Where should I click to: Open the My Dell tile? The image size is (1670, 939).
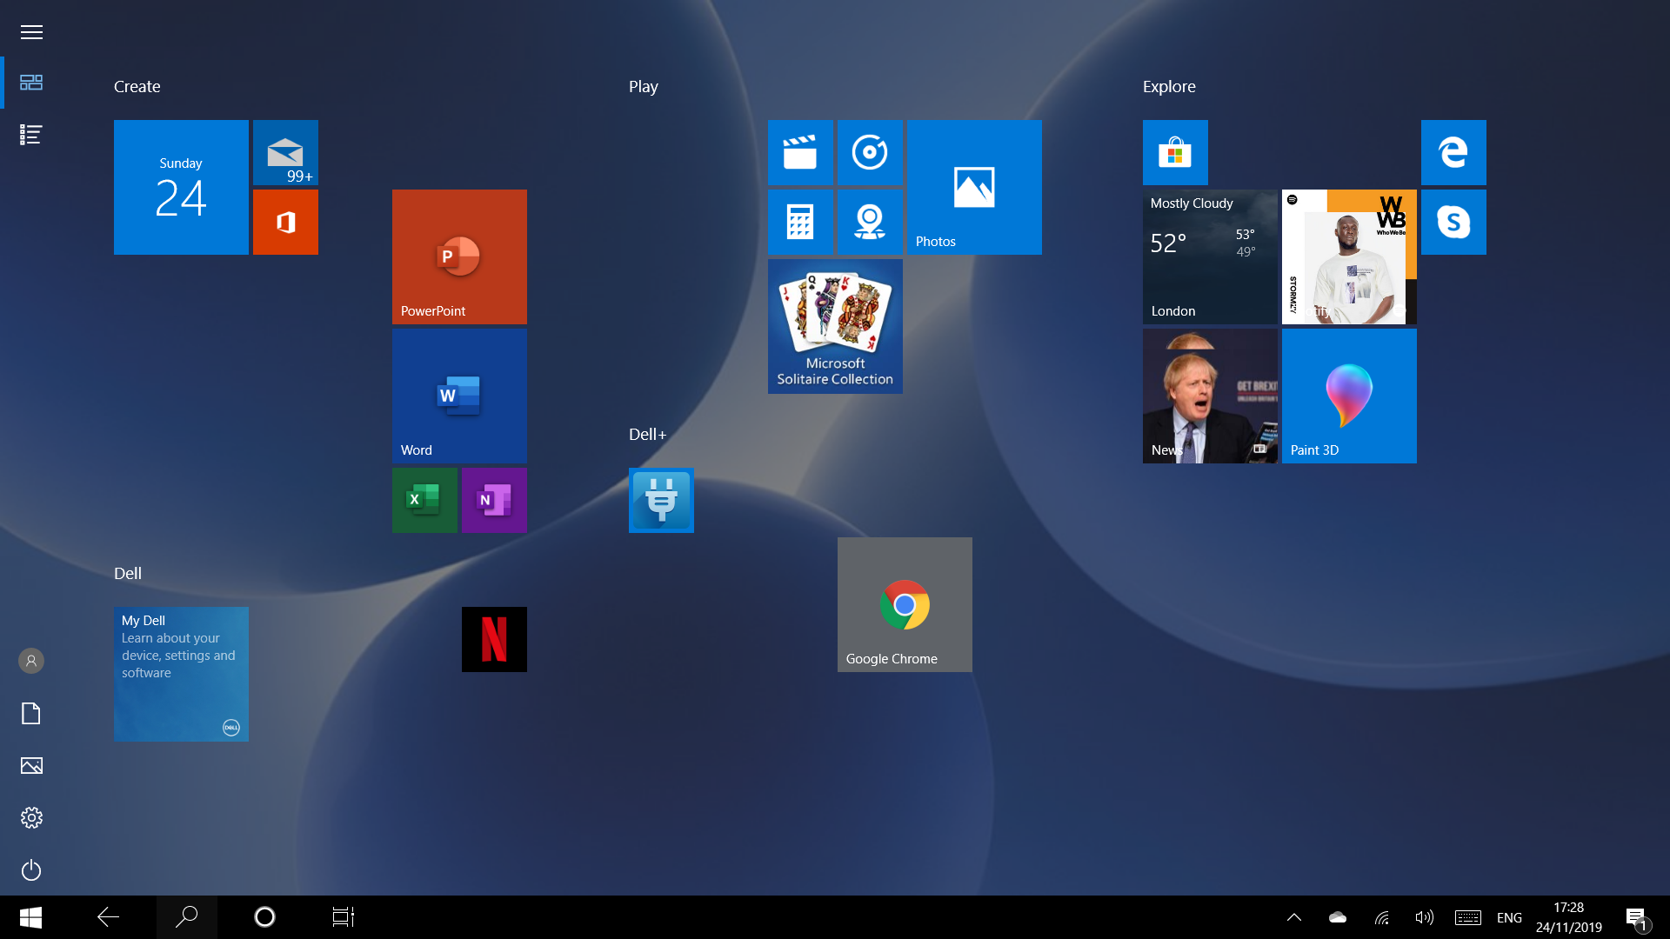(181, 674)
